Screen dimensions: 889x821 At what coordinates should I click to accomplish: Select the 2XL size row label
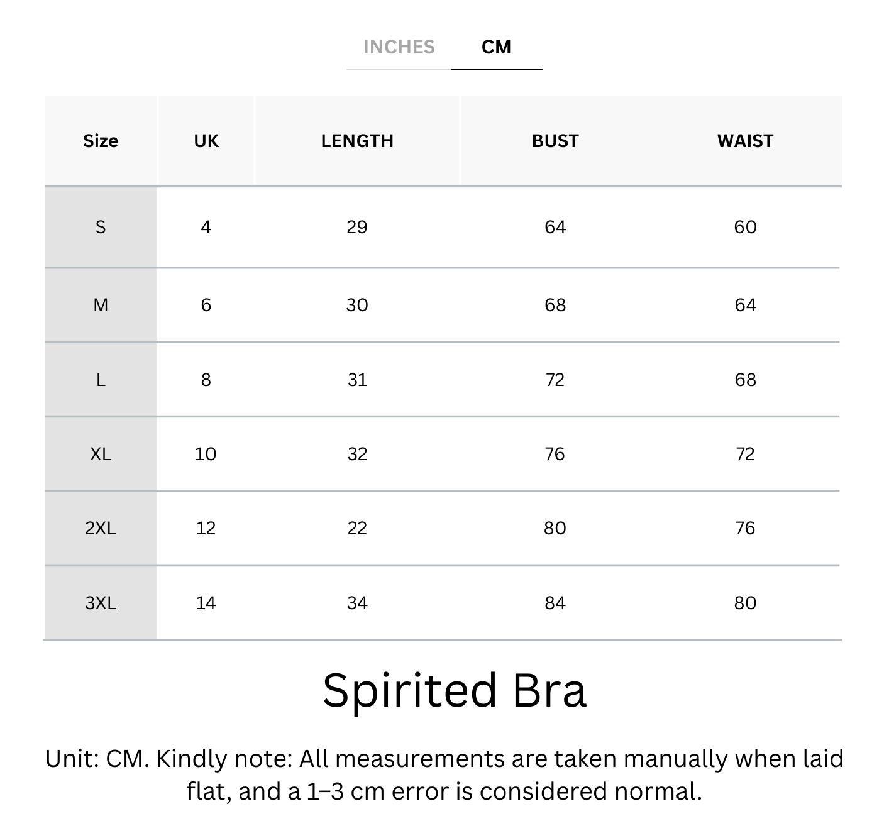[x=101, y=528]
